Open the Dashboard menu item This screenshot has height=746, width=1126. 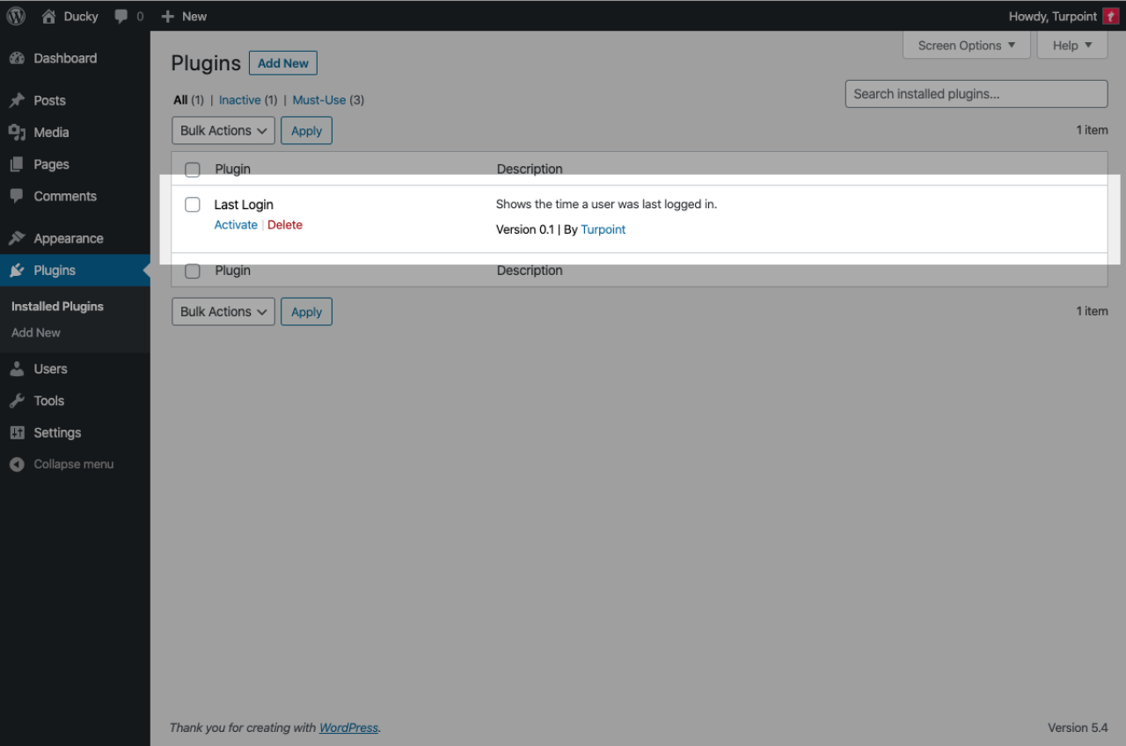click(x=65, y=58)
